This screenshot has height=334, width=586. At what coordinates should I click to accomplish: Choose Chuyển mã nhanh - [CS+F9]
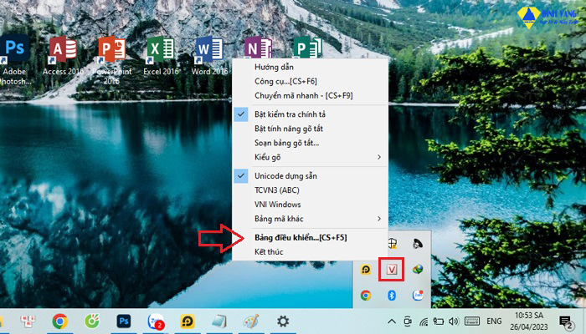[311, 95]
